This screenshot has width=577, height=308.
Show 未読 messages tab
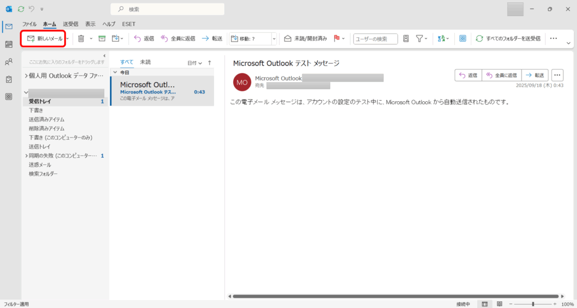tap(145, 62)
